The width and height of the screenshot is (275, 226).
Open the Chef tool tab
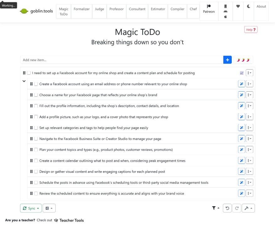coord(193,9)
